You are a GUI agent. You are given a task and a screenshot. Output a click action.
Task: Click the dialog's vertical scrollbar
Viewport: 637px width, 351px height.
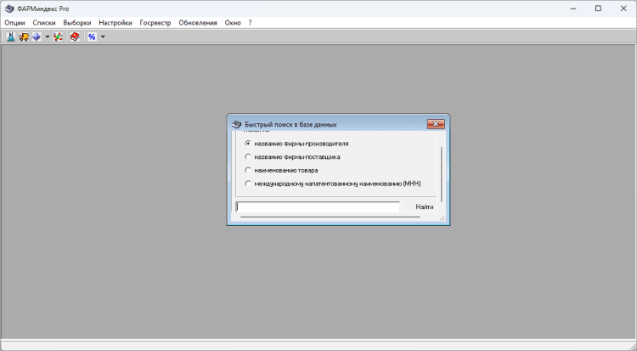pos(441,174)
